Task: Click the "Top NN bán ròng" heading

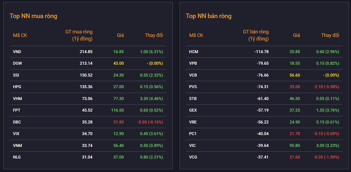Action: pyautogui.click(x=209, y=16)
